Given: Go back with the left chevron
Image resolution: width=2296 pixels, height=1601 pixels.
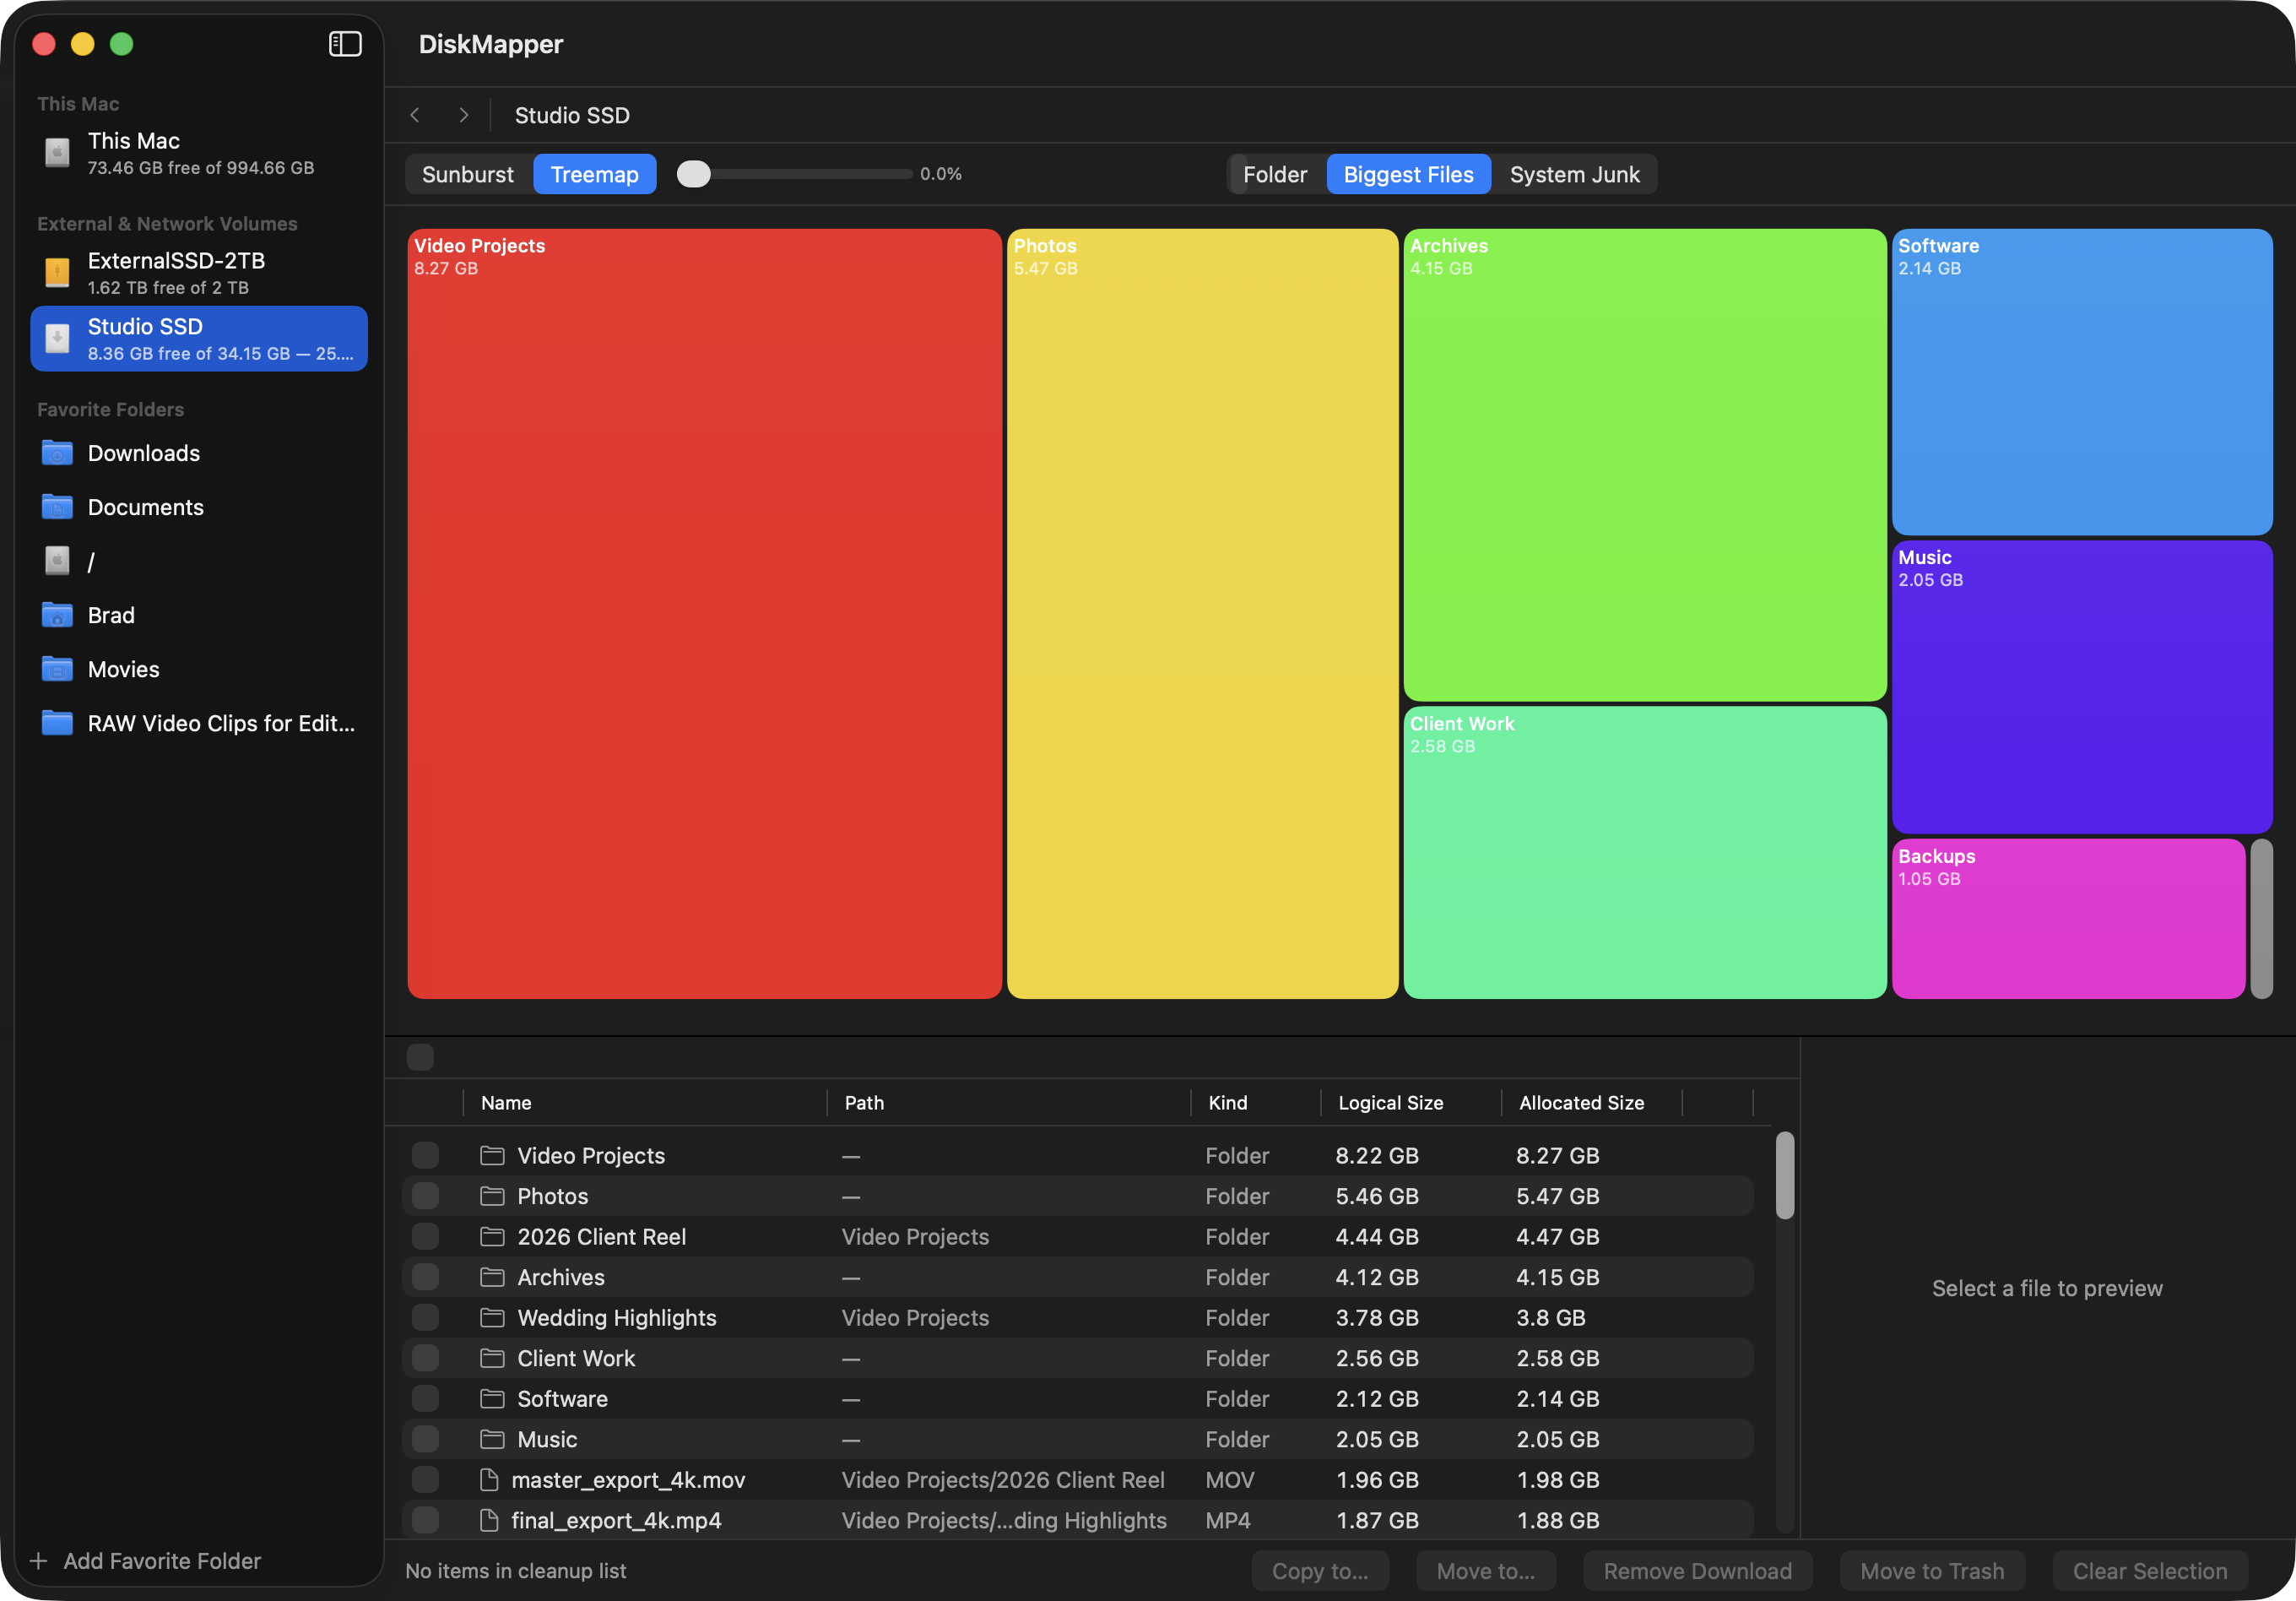Looking at the screenshot, I should coord(415,115).
